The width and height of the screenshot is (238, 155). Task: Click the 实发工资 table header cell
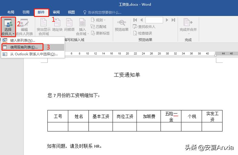(x=212, y=116)
